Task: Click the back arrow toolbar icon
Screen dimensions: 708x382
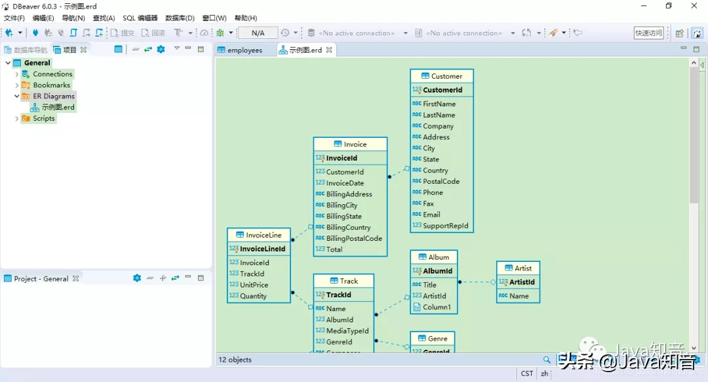Action: click(578, 33)
